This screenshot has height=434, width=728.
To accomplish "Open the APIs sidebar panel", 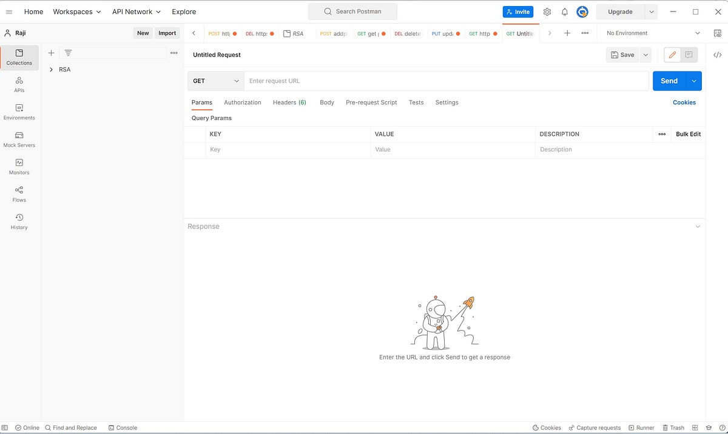I will click(x=19, y=85).
